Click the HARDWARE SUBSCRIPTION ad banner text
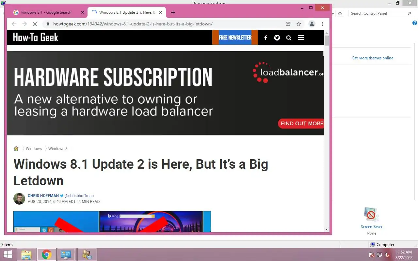The width and height of the screenshot is (418, 261). click(113, 77)
